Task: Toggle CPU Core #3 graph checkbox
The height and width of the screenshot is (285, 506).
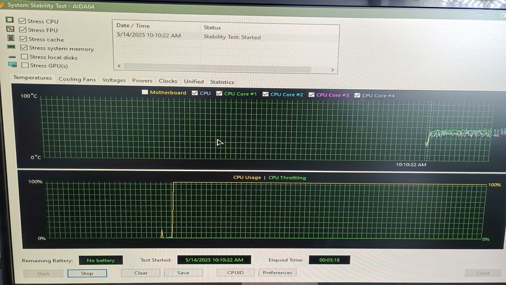Action: click(x=311, y=95)
